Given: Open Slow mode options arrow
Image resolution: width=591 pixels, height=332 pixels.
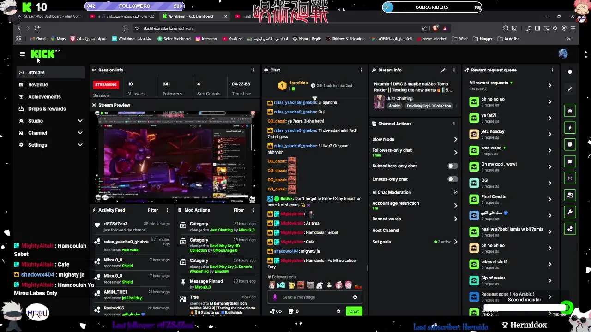Looking at the screenshot, I should (455, 139).
